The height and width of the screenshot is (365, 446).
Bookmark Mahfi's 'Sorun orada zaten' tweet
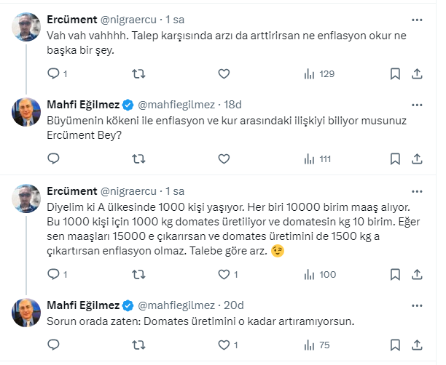(x=395, y=345)
